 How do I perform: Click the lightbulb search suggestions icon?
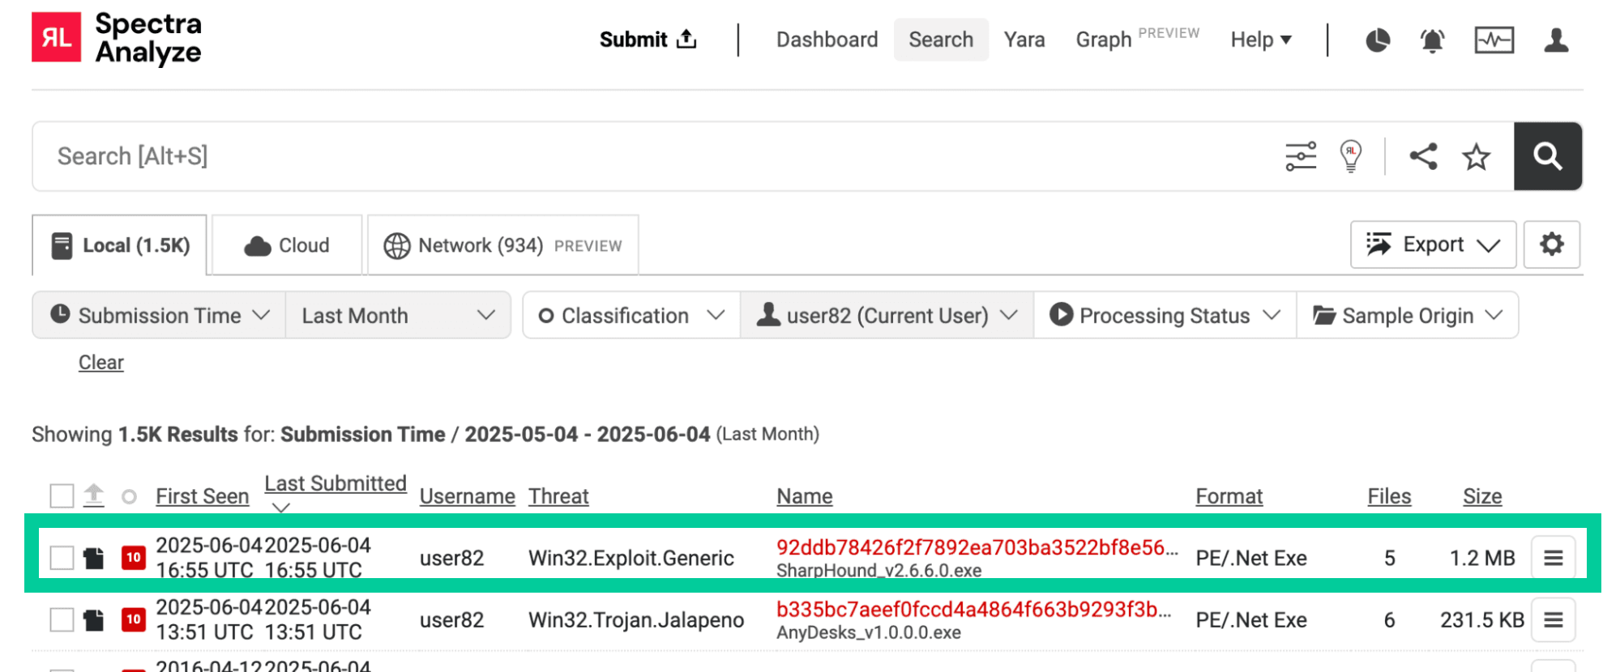tap(1350, 155)
